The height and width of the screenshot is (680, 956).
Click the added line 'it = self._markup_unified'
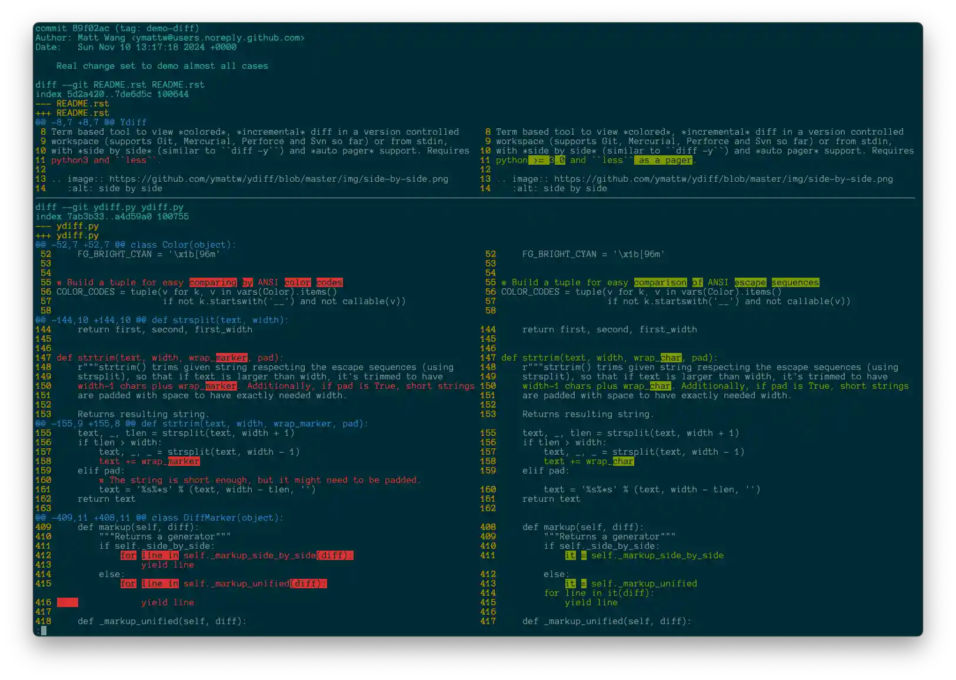631,584
